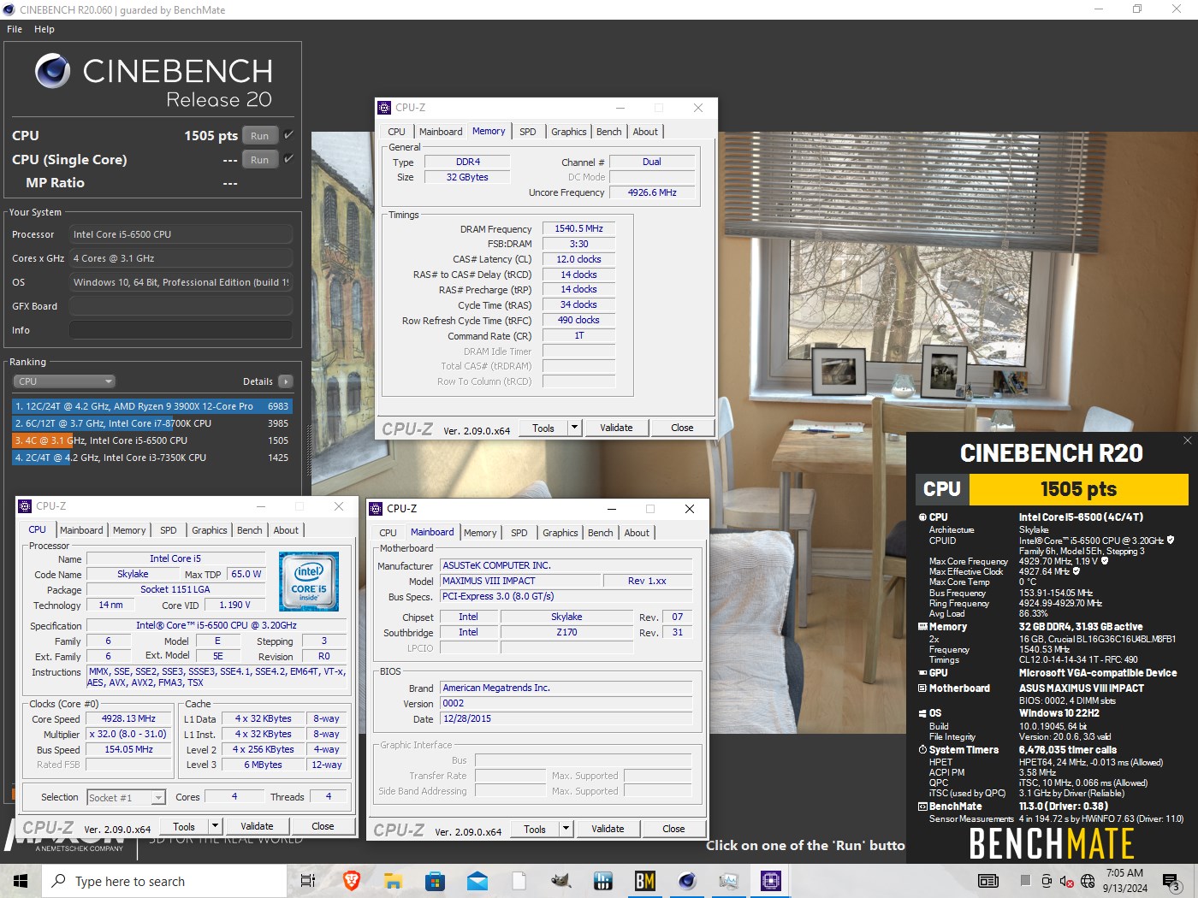Viewport: 1198px width, 898px height.
Task: Click Tools button in CPU-Z Mainboard window
Action: [x=535, y=829]
